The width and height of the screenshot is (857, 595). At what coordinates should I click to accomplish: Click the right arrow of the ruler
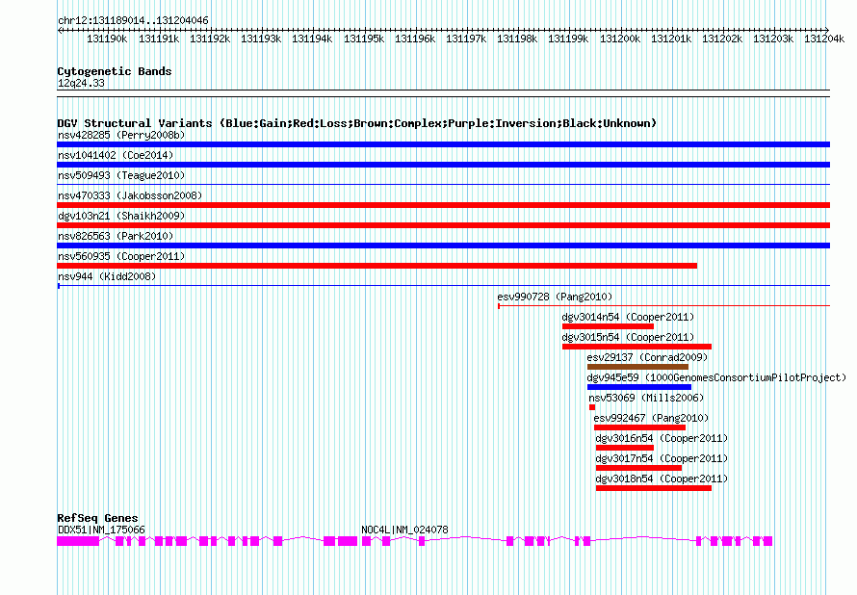(827, 30)
